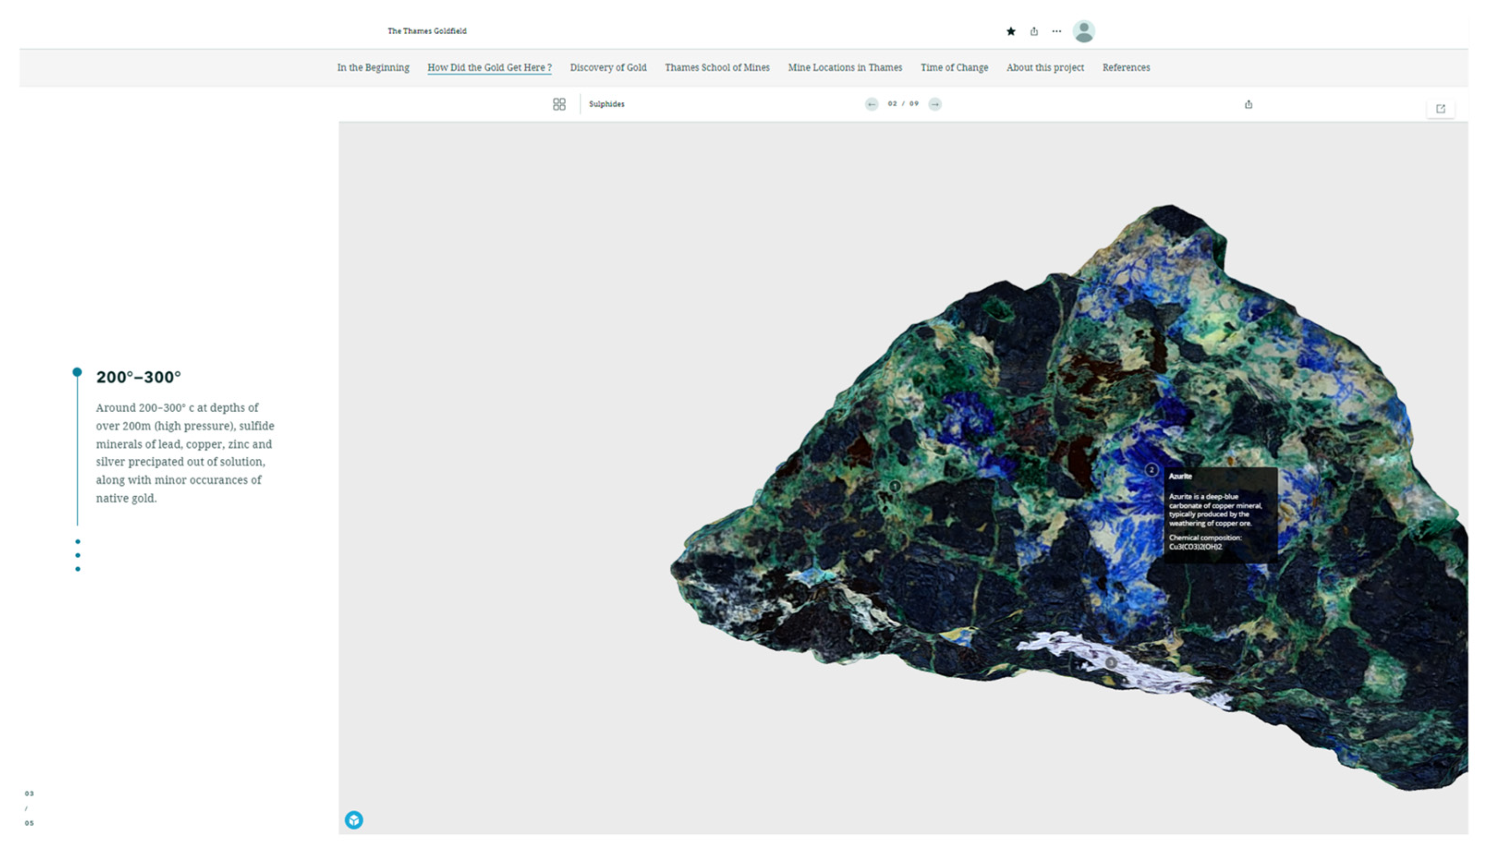This screenshot has width=1487, height=862.
Task: Go to previous slide with left arrow
Action: point(872,104)
